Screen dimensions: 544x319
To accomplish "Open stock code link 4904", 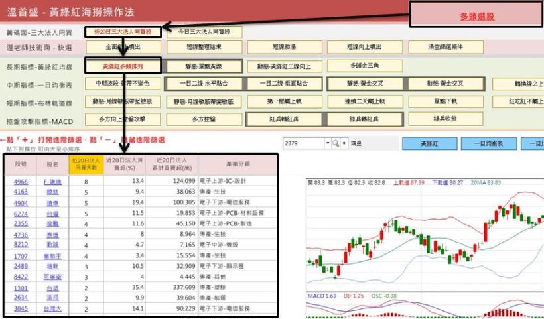I will coord(21,203).
